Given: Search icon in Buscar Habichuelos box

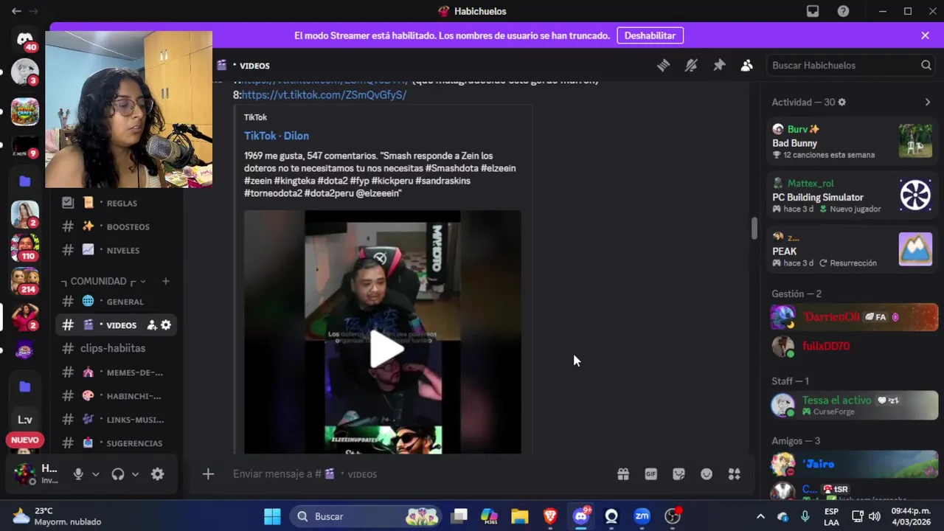Looking at the screenshot, I should tap(926, 66).
